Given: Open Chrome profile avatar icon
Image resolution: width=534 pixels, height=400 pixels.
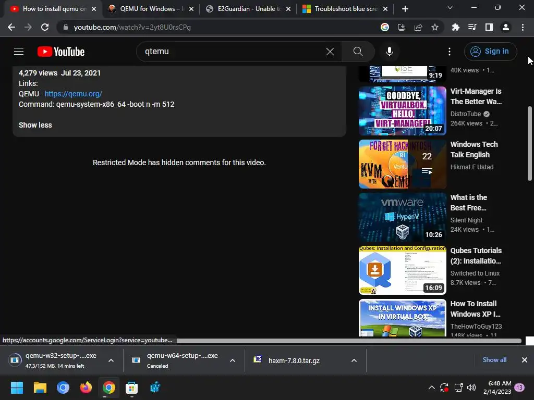Looking at the screenshot, I should 506,27.
